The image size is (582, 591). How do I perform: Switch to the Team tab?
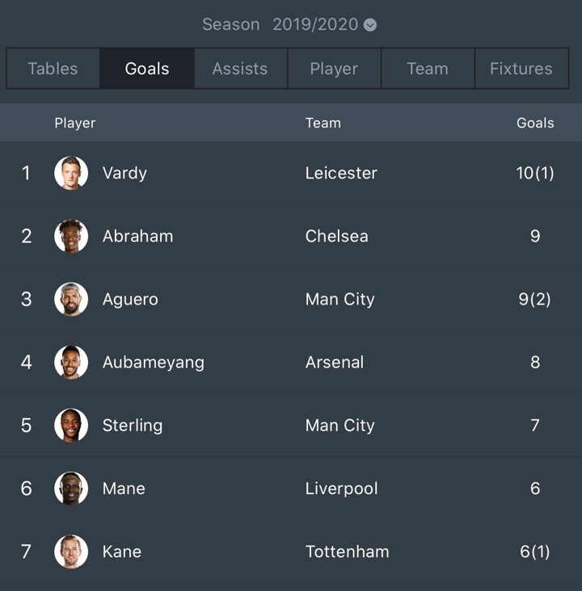coord(428,68)
